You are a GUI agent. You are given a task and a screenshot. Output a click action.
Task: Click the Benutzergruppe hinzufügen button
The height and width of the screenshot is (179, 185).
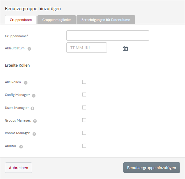click(x=152, y=168)
